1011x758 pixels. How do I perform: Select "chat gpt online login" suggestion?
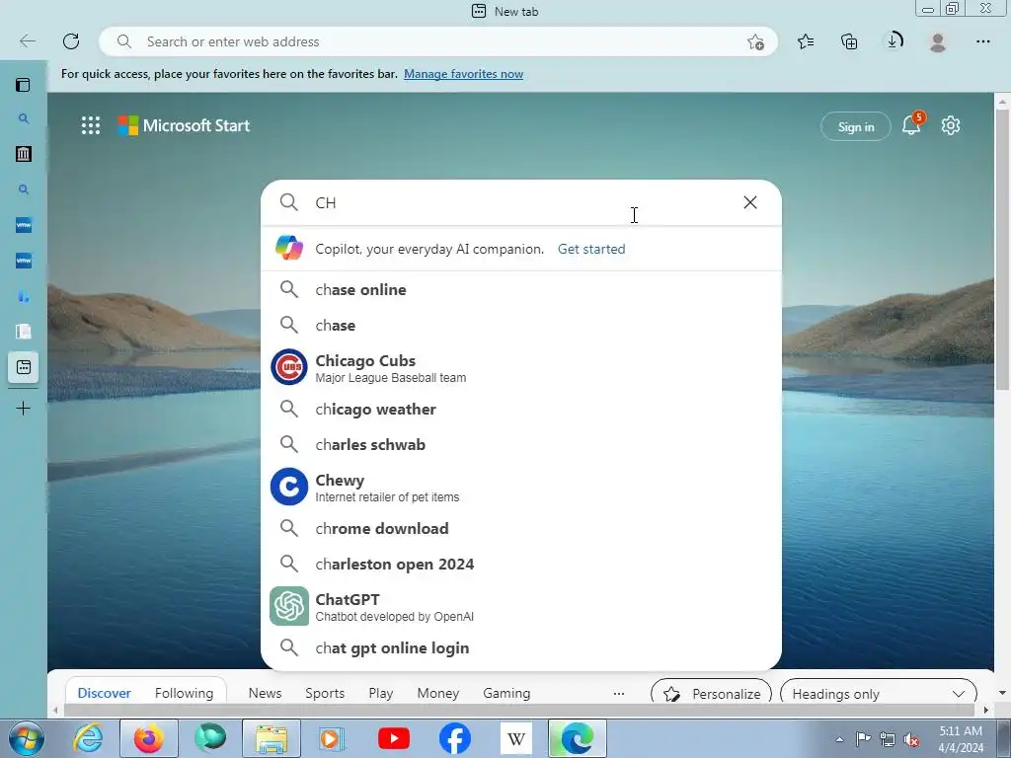pos(521,647)
